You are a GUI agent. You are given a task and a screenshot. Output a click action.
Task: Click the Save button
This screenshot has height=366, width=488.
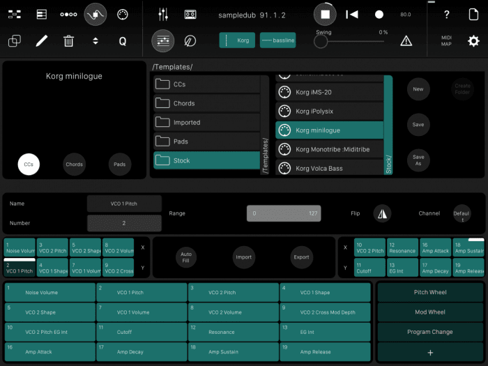[x=418, y=125]
